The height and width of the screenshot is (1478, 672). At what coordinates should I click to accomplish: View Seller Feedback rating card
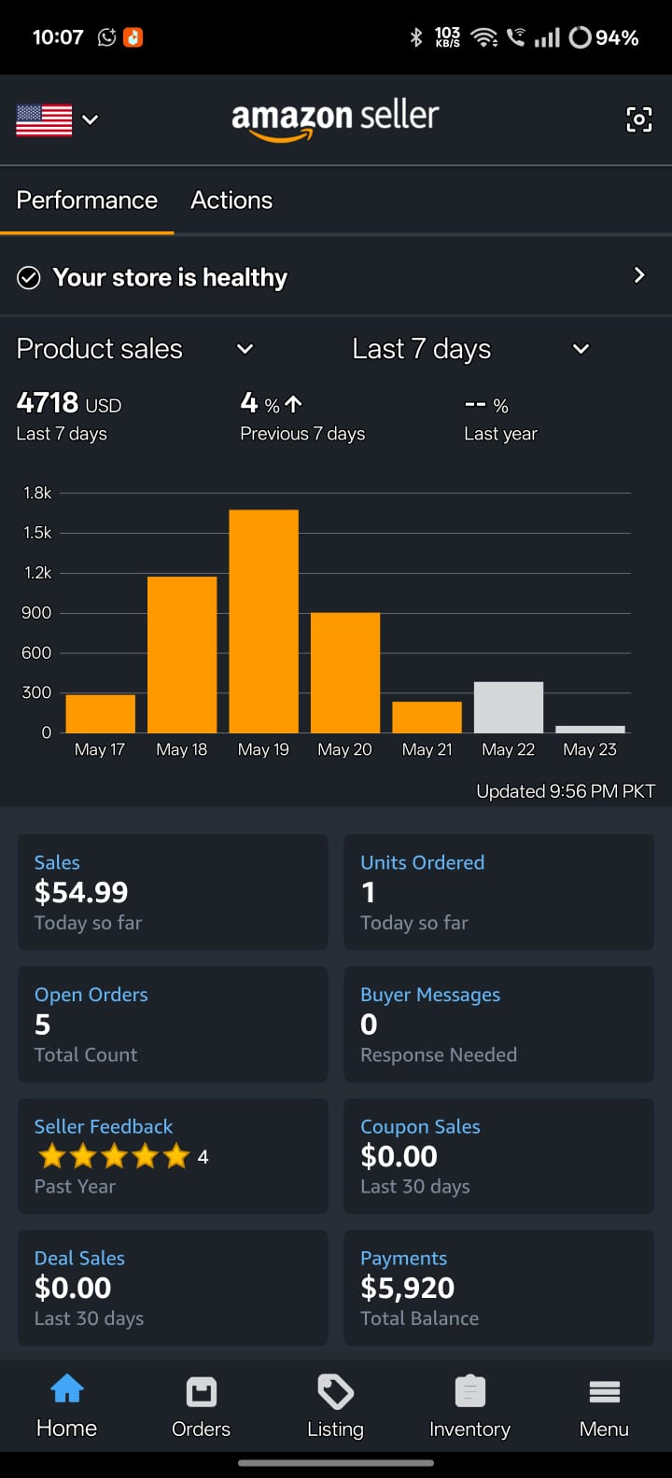point(173,1156)
